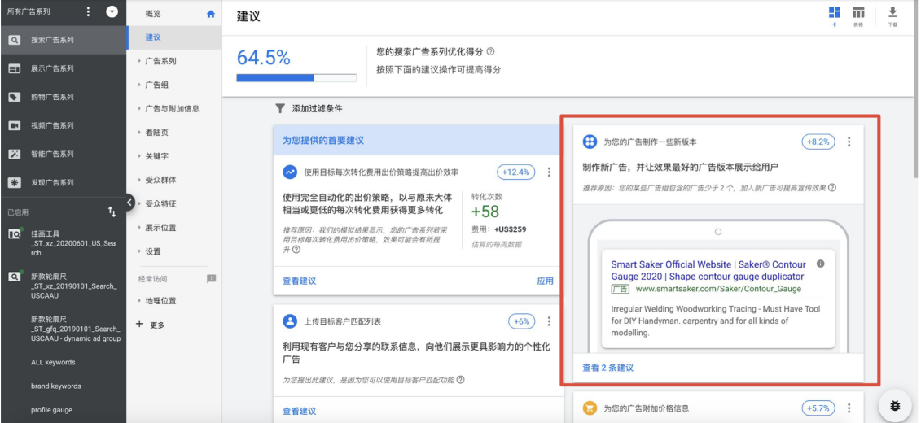Click the +12.4% score badge
Image resolution: width=921 pixels, height=423 pixels.
[x=516, y=172]
